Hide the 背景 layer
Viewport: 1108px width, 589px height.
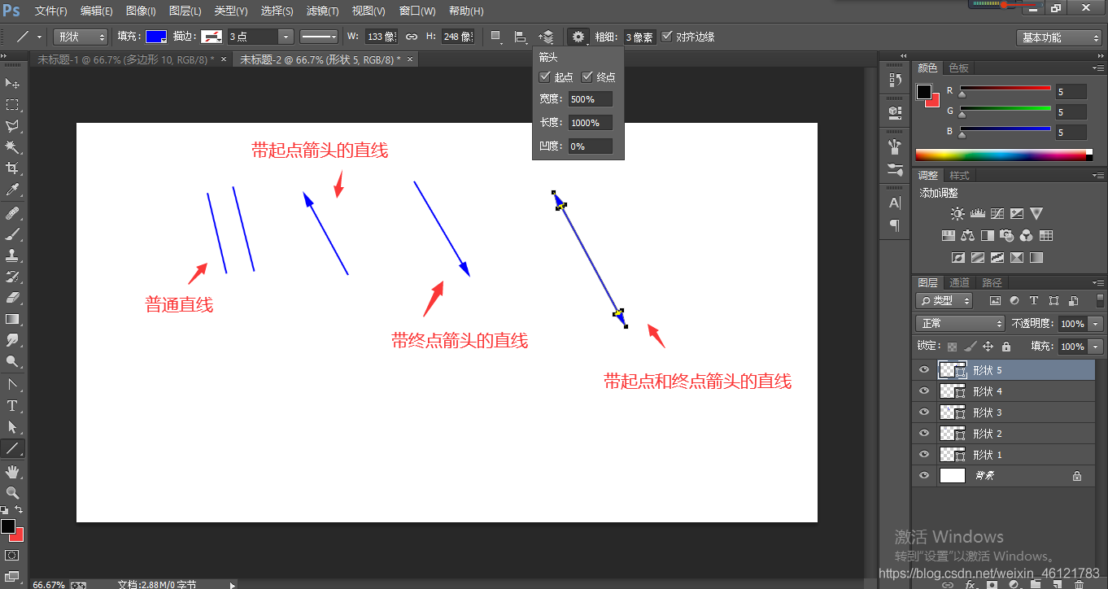tap(923, 476)
